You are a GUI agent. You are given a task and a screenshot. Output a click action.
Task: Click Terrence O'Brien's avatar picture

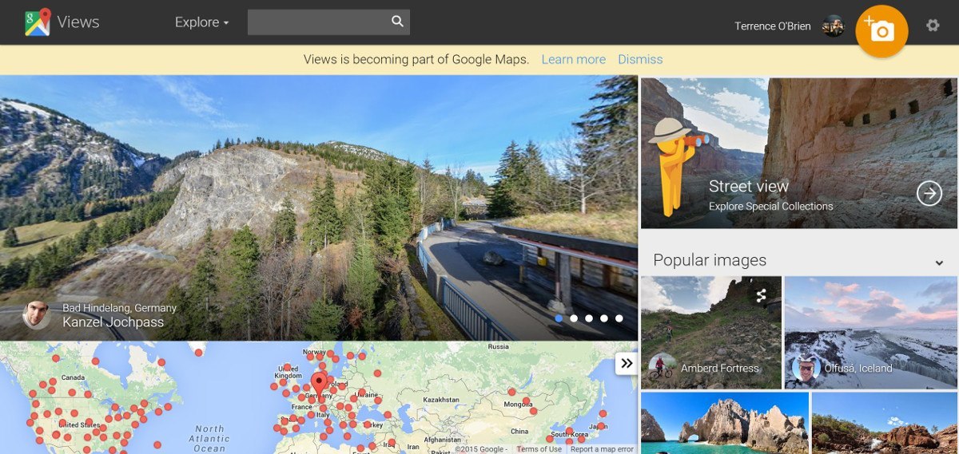[833, 26]
